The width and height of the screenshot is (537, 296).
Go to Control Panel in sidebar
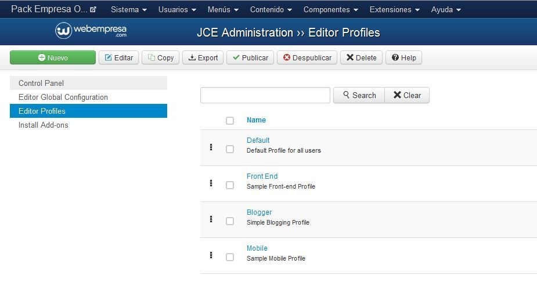(88, 83)
